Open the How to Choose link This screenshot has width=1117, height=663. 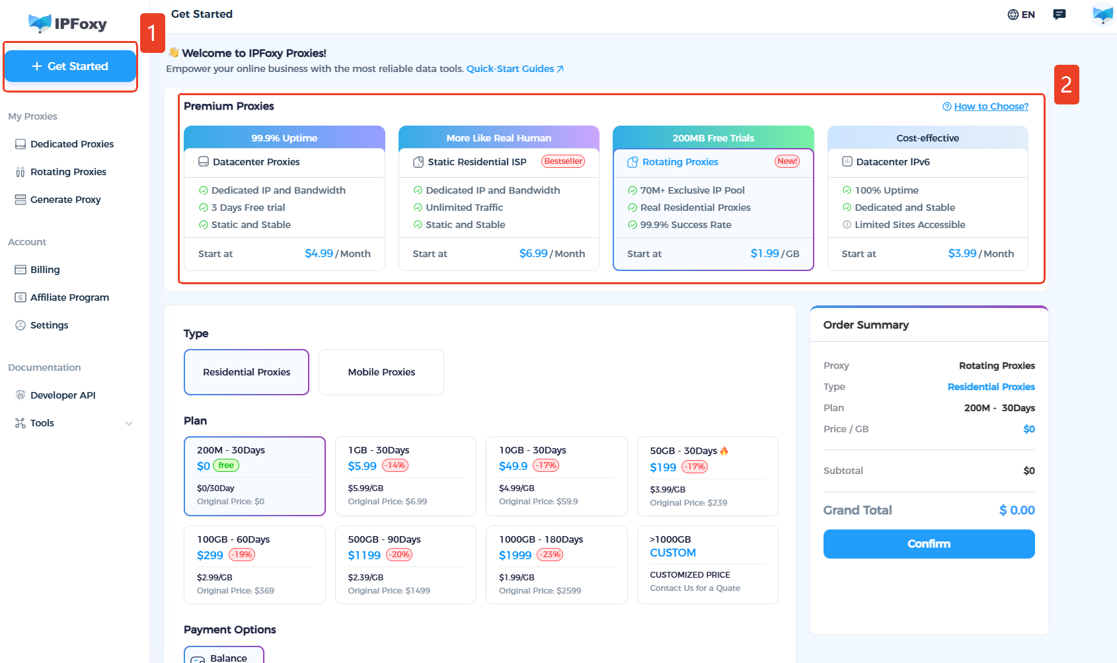tap(991, 106)
